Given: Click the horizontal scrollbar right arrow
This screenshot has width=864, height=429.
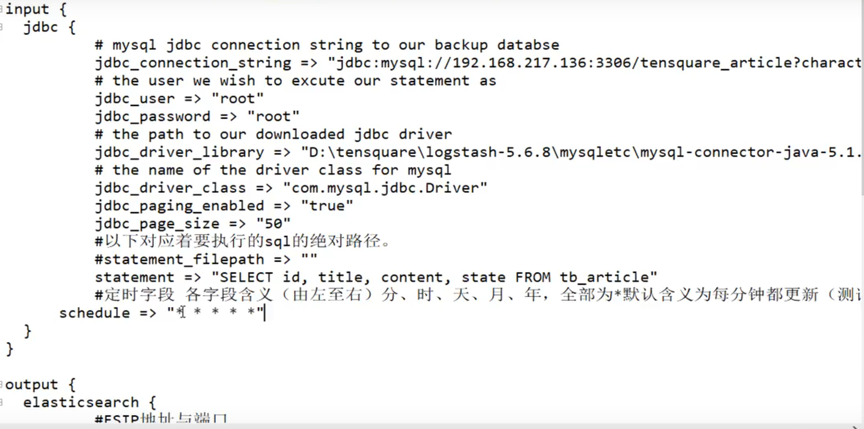Looking at the screenshot, I should pyautogui.click(x=856, y=426).
